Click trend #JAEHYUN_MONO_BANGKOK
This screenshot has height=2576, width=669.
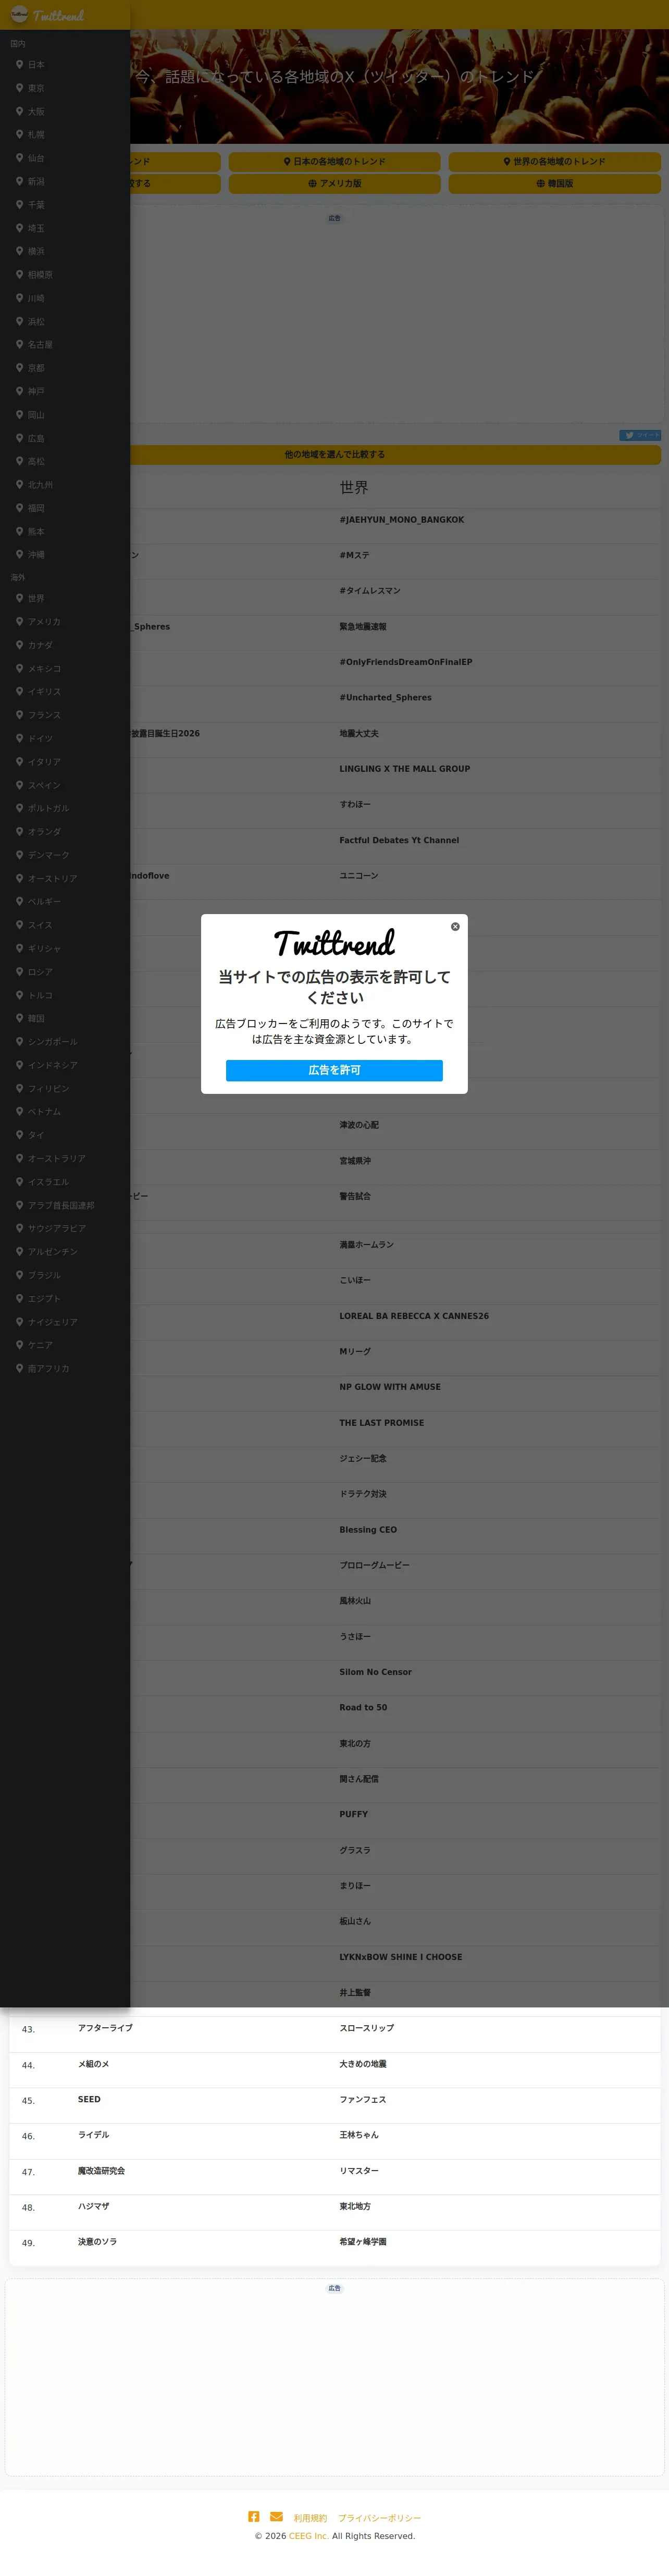[401, 520]
